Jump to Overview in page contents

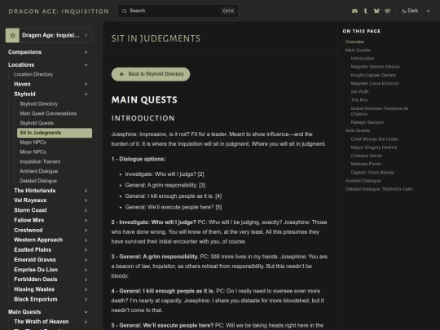[354, 42]
